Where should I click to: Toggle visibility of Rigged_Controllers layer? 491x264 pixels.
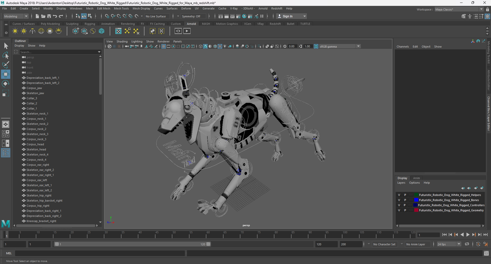click(x=399, y=205)
